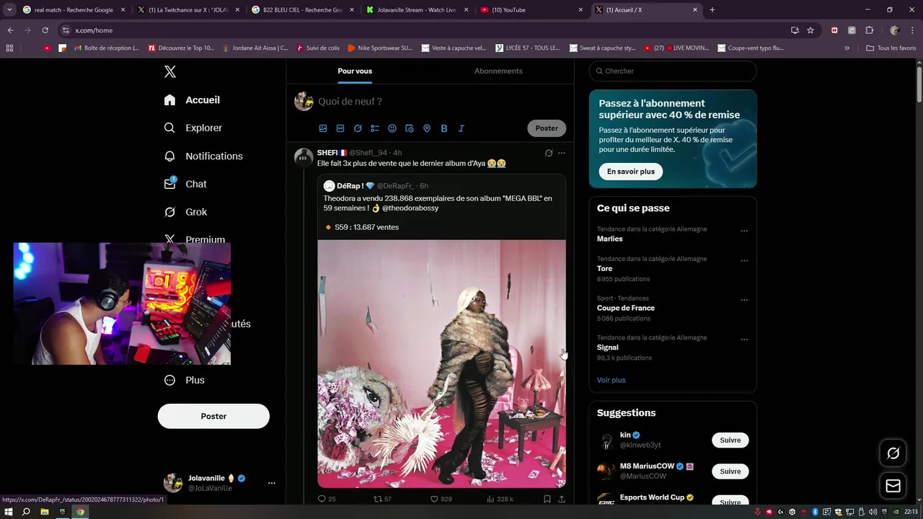The width and height of the screenshot is (923, 519).
Task: Like the SHEFI post heart
Action: click(x=434, y=499)
